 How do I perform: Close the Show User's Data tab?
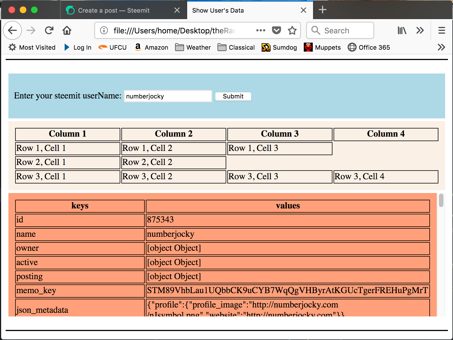303,10
